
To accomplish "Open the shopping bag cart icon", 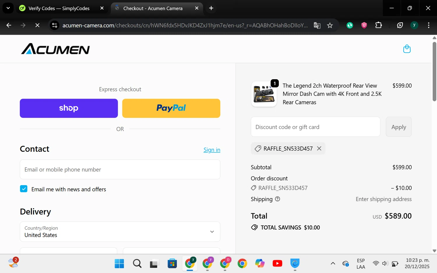I will click(407, 49).
